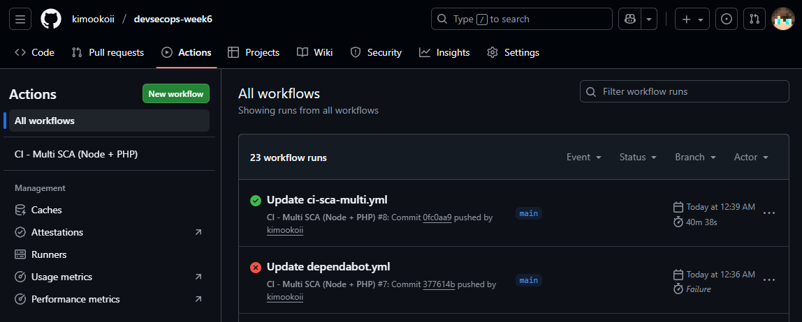Screen dimensions: 802x322
Task: Expand the Actor filter dropdown
Action: point(751,158)
